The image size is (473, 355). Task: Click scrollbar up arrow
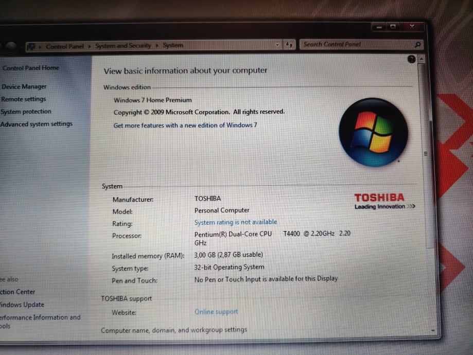coord(422,59)
